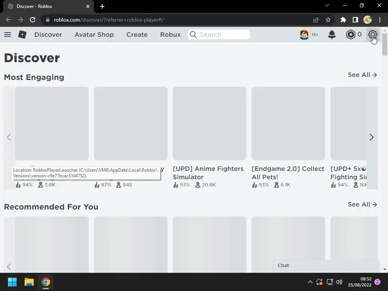Open File Explorer from the taskbar
This screenshot has width=388, height=291.
pos(29,282)
